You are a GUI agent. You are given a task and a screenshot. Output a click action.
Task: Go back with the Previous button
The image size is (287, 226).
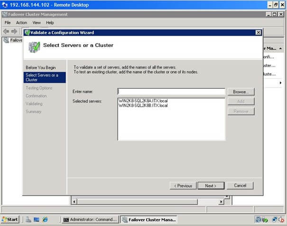(x=183, y=186)
